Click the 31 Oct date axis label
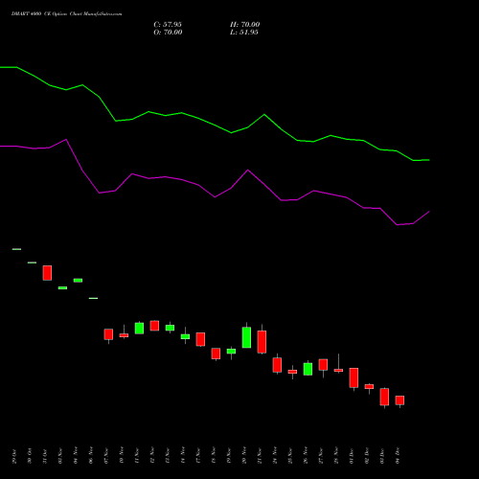 (45, 456)
